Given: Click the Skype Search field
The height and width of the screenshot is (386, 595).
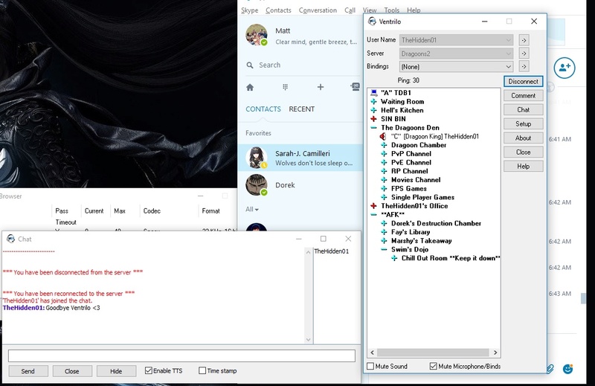Looking at the screenshot, I should (303, 65).
